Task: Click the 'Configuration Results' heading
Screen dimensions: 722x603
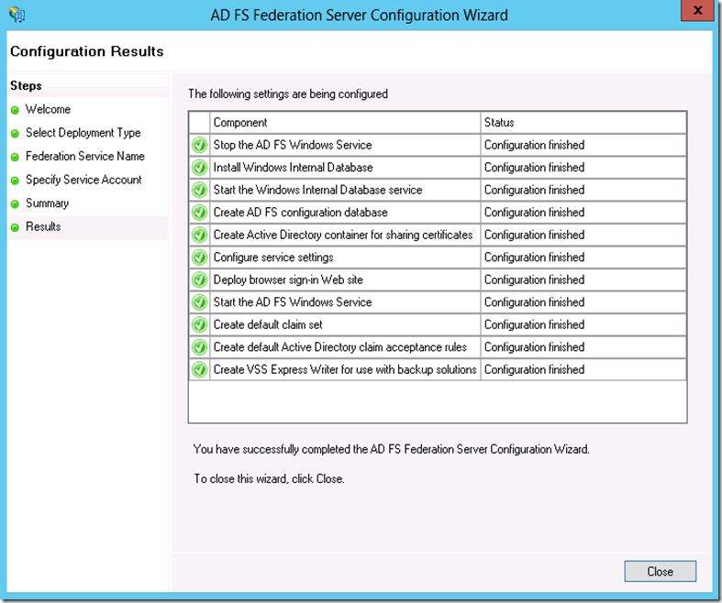Action: pyautogui.click(x=86, y=51)
